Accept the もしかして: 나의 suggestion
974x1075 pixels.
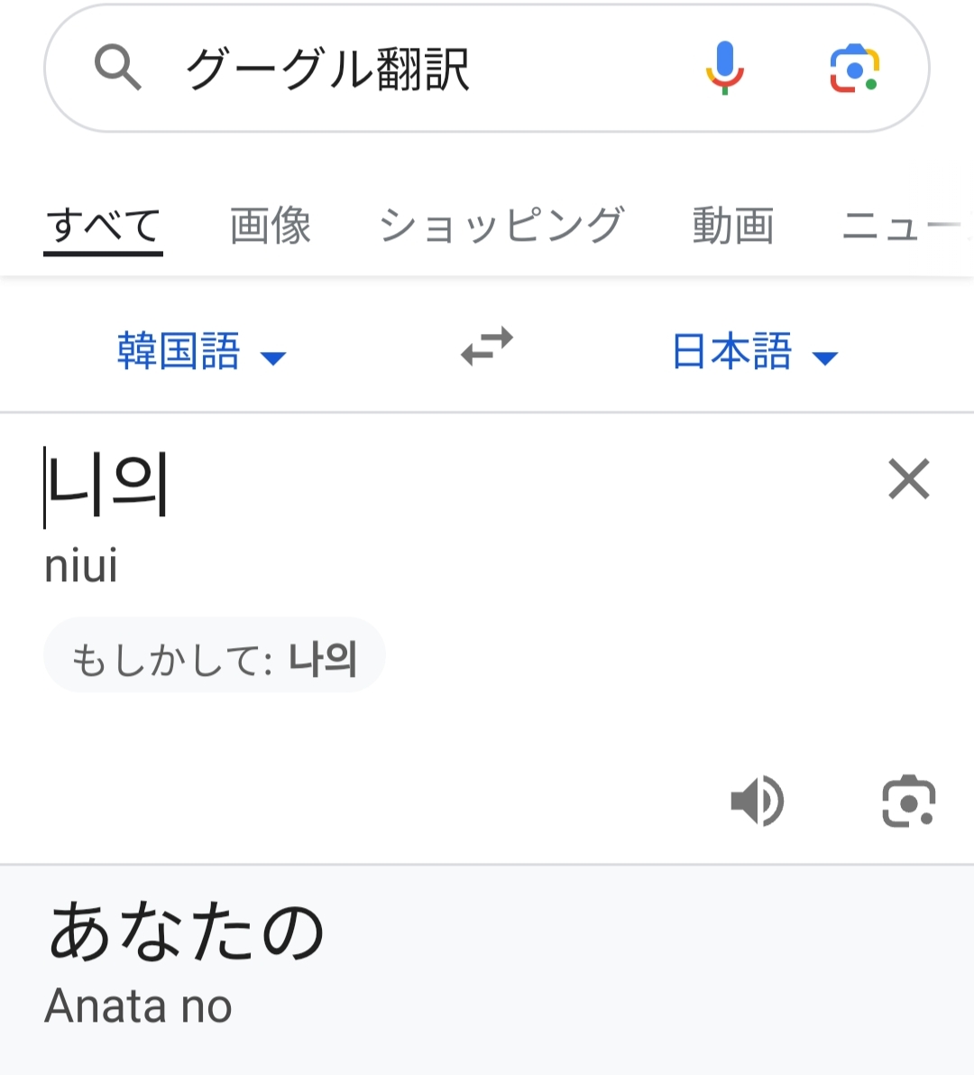[215, 657]
